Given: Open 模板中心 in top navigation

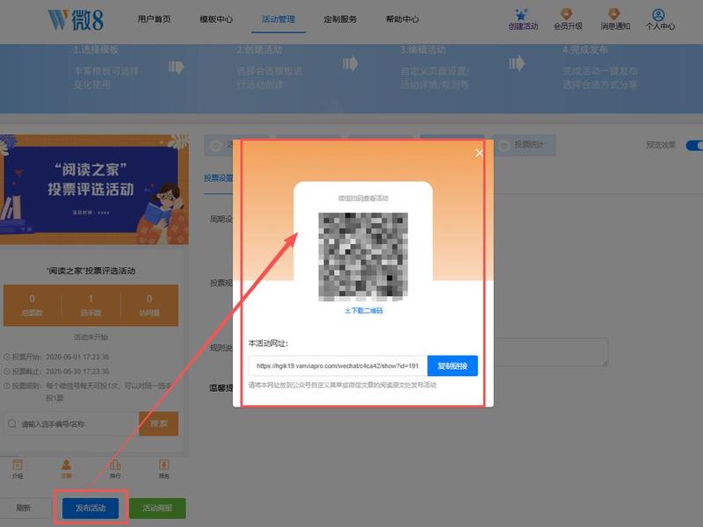Looking at the screenshot, I should (x=216, y=19).
